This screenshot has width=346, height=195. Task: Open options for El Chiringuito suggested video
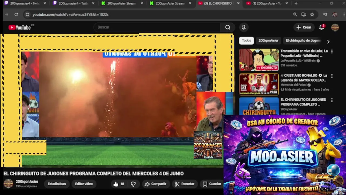332,100
